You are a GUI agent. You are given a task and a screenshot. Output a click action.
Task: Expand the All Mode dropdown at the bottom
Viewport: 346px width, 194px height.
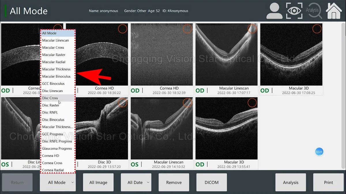coord(58,182)
